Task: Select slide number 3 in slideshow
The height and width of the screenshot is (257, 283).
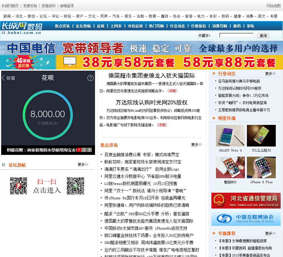Action: pyautogui.click(x=89, y=150)
